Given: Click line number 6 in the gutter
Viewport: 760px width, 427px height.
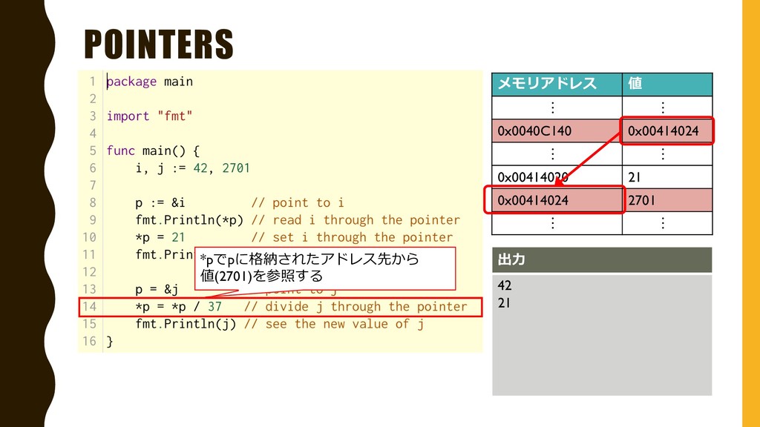Looking at the screenshot, I should [x=93, y=168].
